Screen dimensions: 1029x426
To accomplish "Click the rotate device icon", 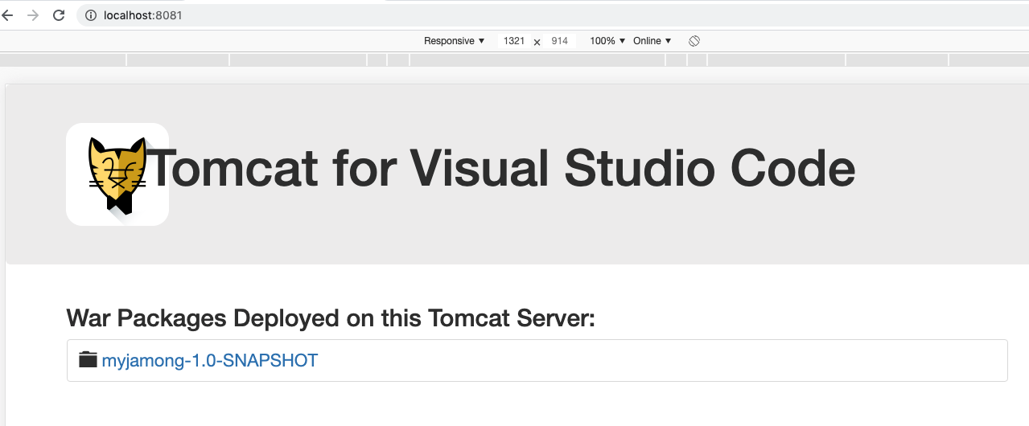I will 694,41.
